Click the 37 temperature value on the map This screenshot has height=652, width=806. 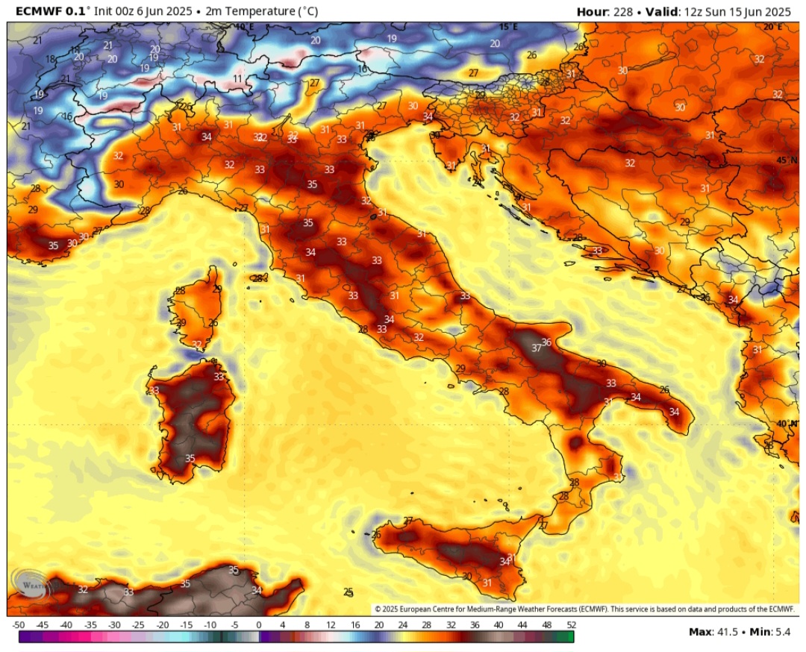pyautogui.click(x=536, y=348)
